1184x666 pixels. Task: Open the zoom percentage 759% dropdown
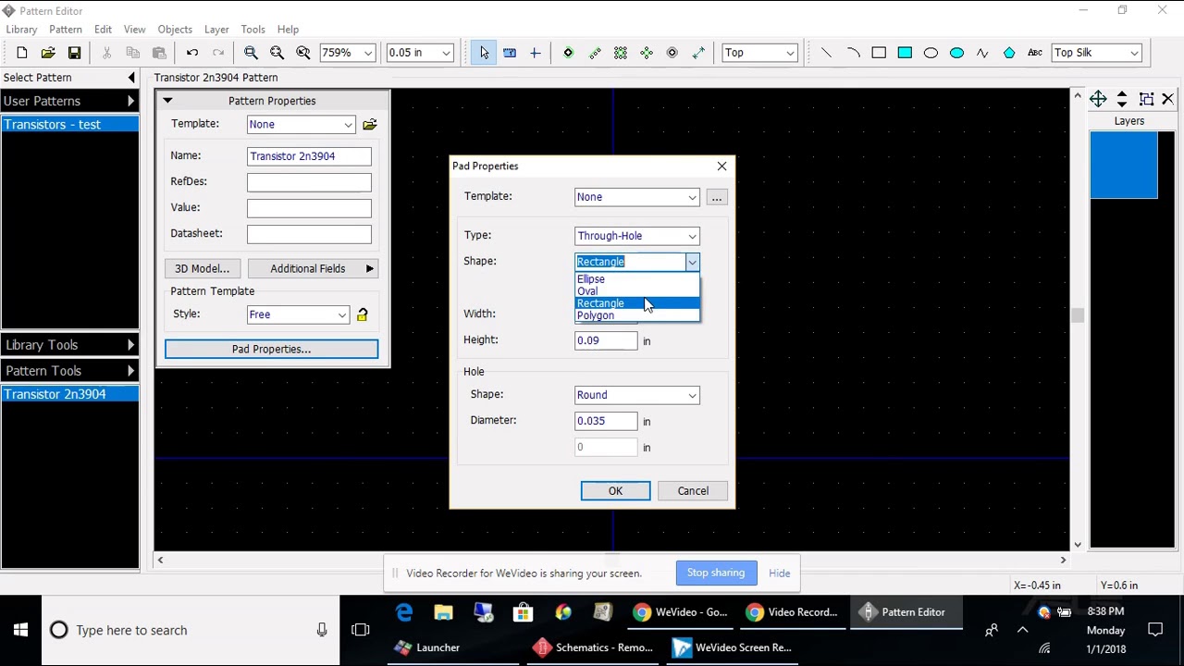pos(367,53)
